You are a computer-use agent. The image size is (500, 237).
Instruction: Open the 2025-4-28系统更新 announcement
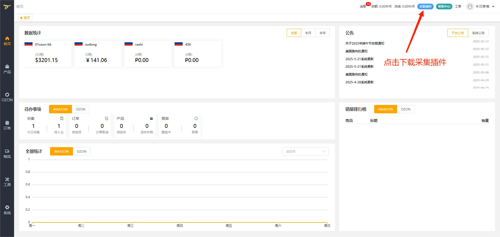[360, 82]
